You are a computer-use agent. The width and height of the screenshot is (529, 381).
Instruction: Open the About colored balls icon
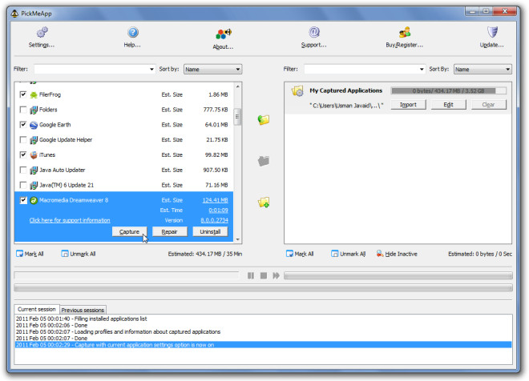click(224, 34)
